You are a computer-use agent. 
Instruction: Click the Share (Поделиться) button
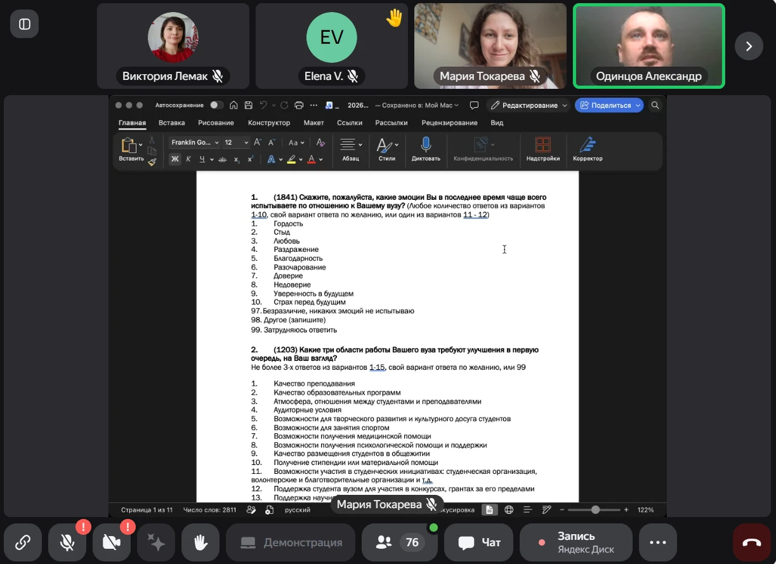(609, 105)
